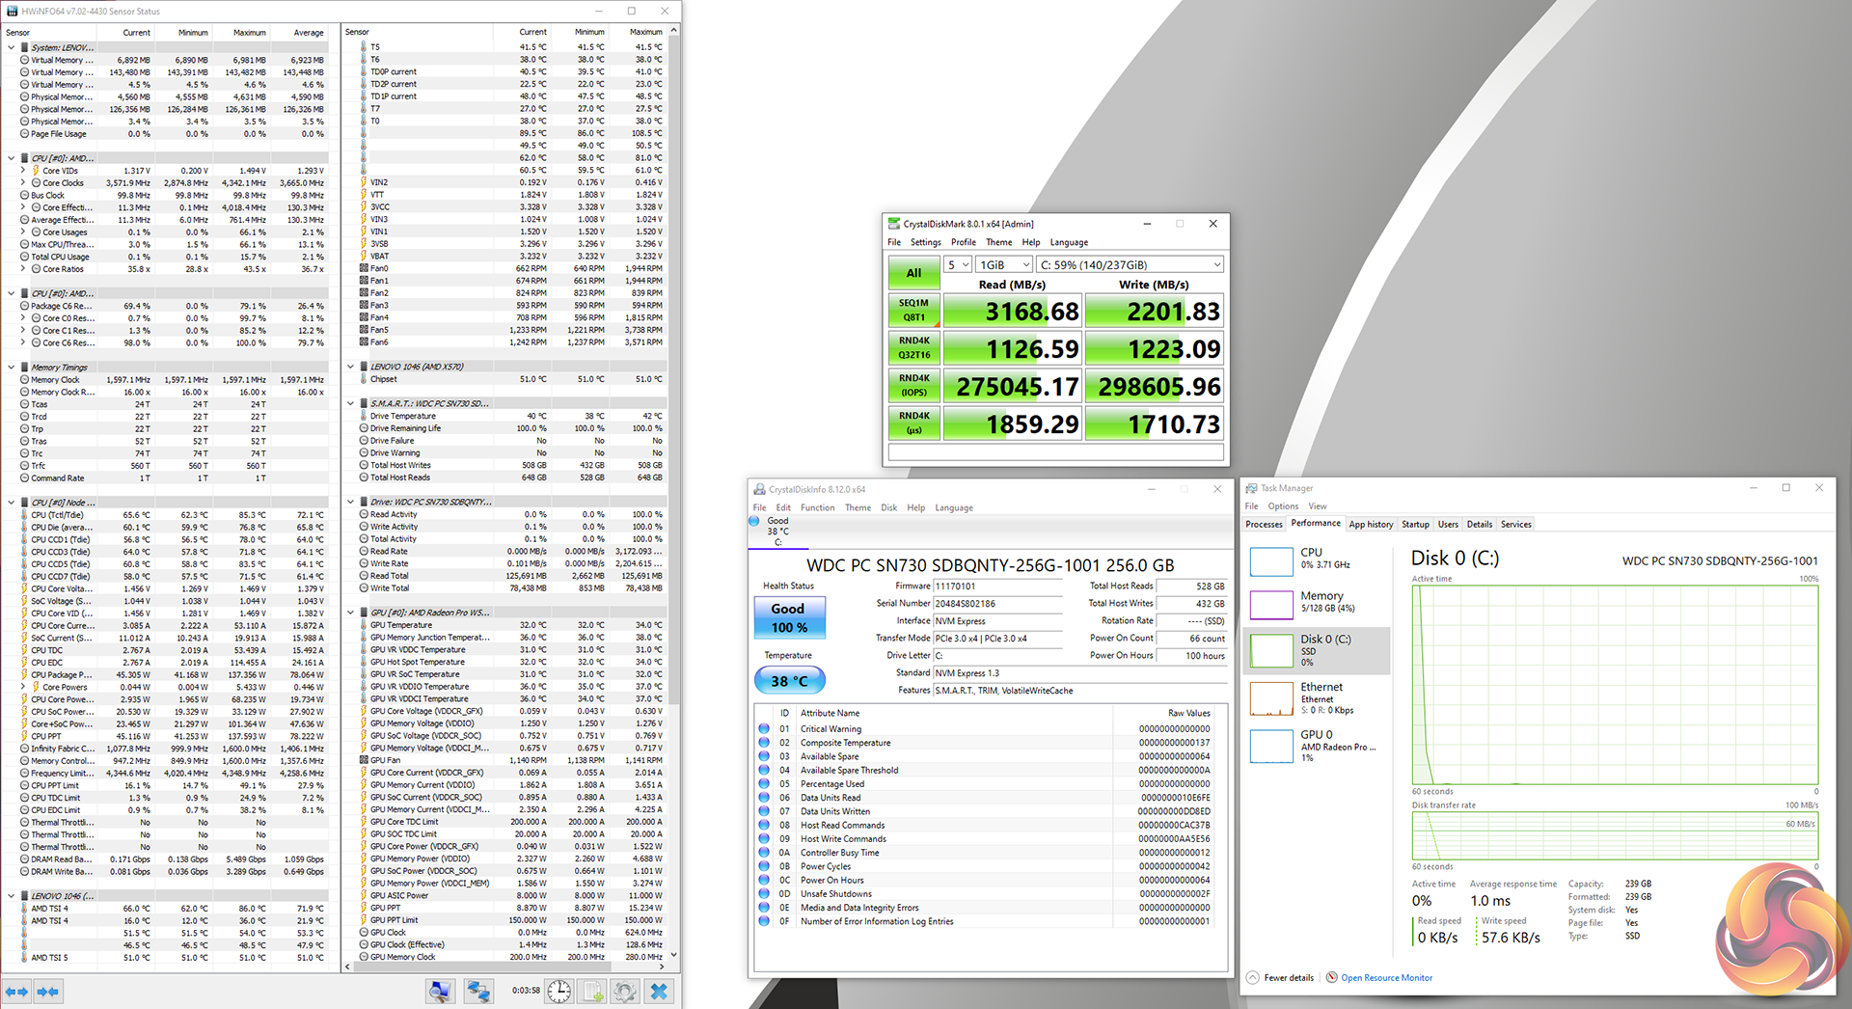Screen dimensions: 1852x1009
Task: Select the Ethernet item in Task Manager
Action: (x=1317, y=698)
